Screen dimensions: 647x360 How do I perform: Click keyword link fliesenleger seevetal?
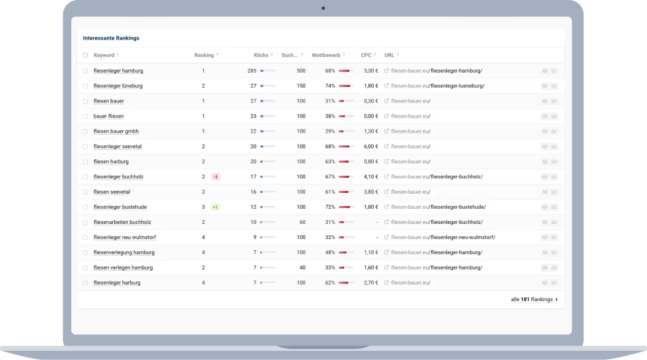tap(116, 147)
